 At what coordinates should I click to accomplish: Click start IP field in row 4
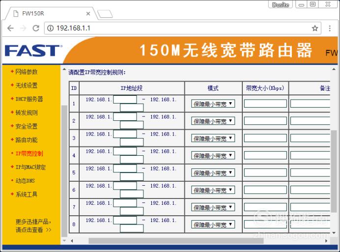[125, 151]
